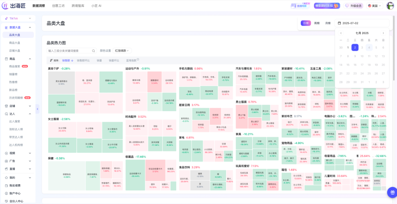Open the 美国 country selector dropdown
397x204 pixels.
[375, 6]
